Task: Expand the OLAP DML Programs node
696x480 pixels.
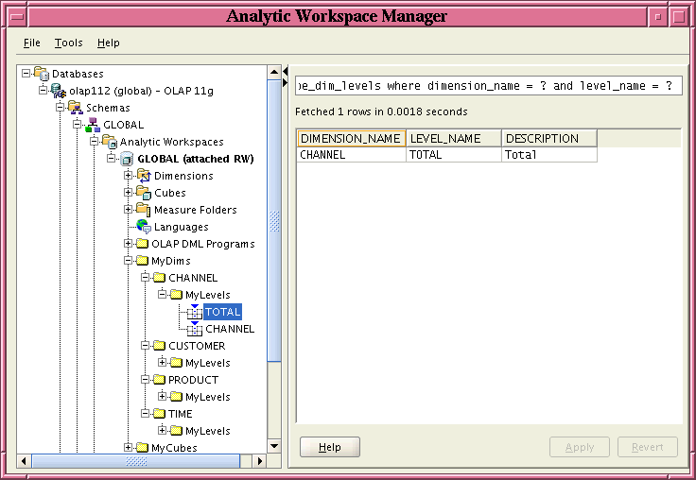Action: [x=129, y=244]
